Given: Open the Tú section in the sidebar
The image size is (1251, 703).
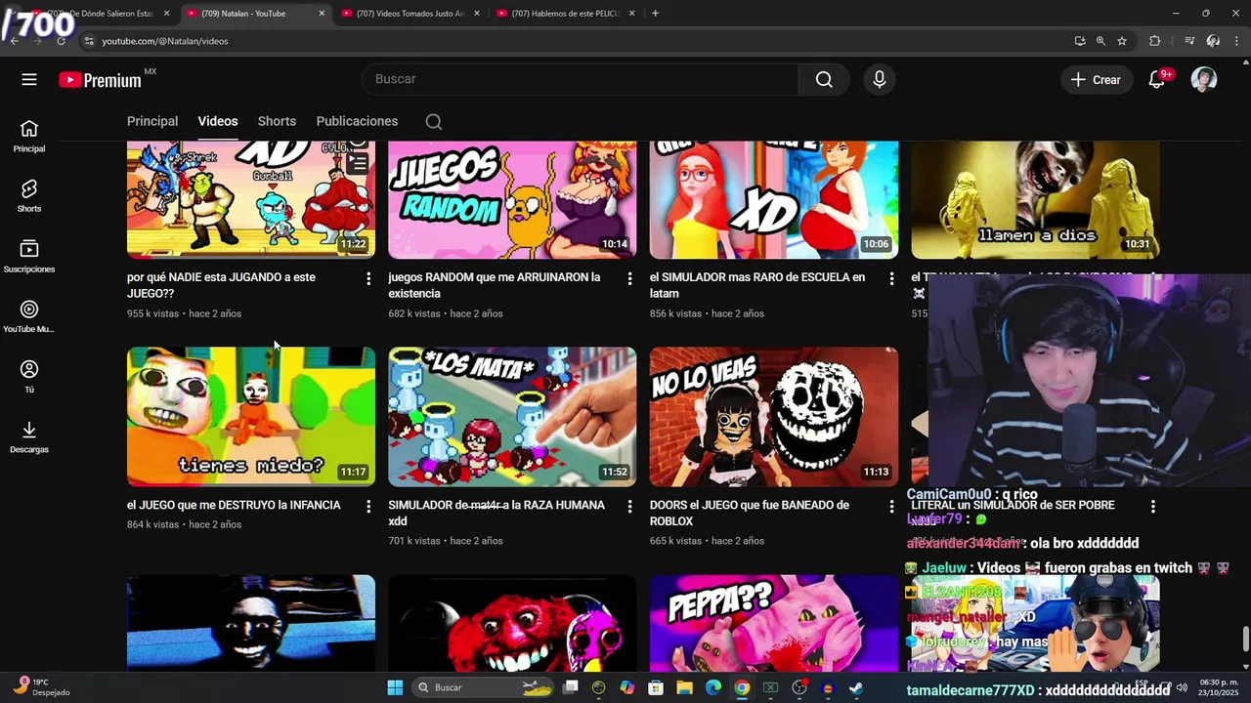Looking at the screenshot, I should click(29, 377).
